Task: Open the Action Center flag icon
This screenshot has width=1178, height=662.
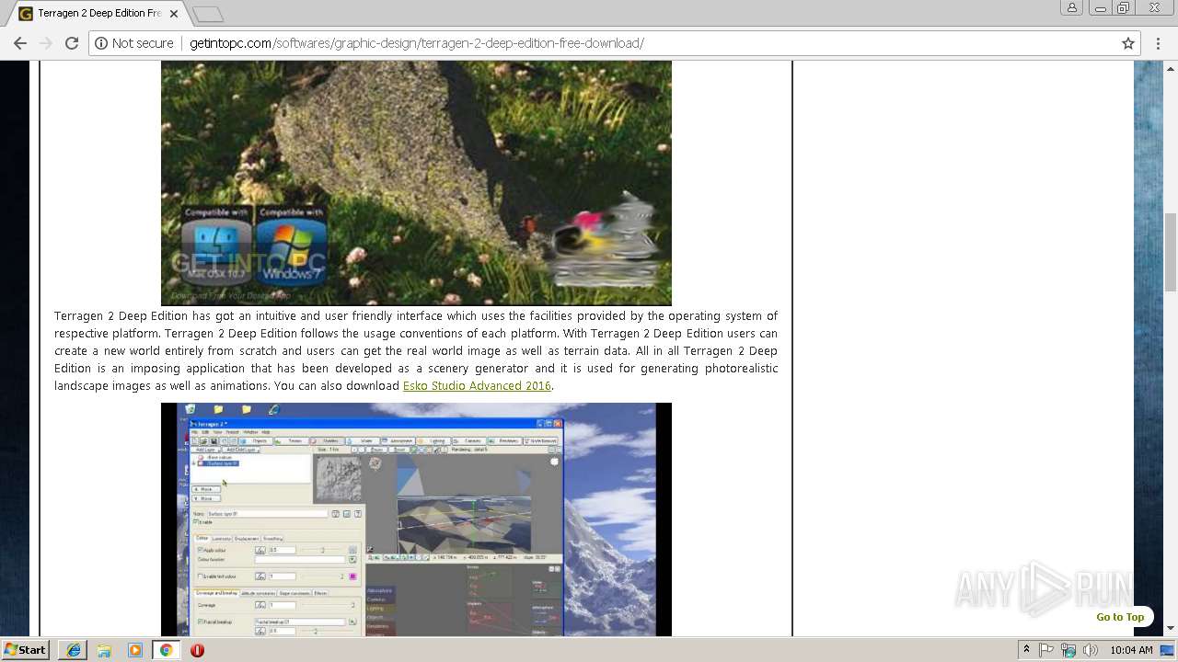Action: (1046, 650)
